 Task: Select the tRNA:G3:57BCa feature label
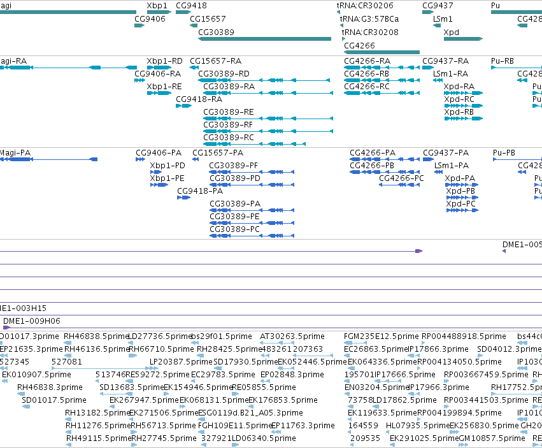(x=369, y=18)
